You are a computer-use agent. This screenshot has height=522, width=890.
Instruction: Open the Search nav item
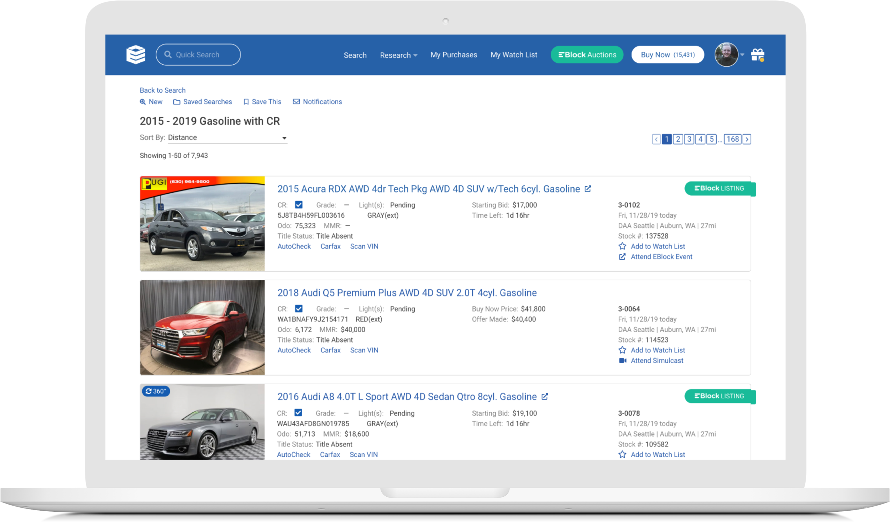tap(355, 55)
